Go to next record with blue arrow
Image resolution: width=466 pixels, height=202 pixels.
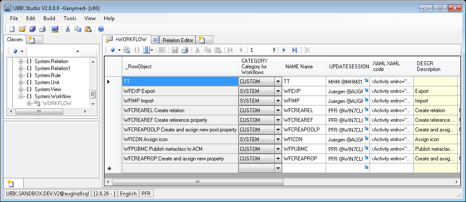[284, 50]
